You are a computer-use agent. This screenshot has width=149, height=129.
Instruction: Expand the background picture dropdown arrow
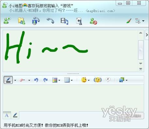click(x=126, y=81)
